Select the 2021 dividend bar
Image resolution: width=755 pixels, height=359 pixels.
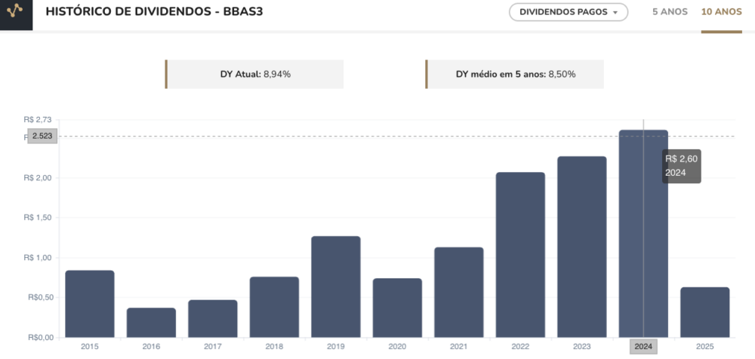tap(459, 292)
